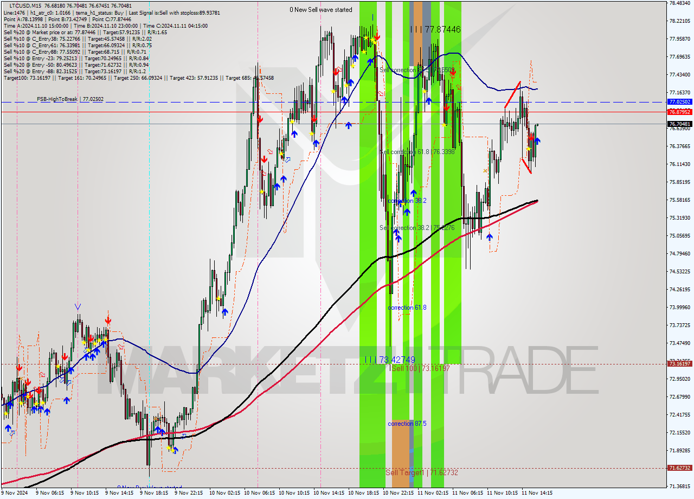Click the '10 Nov 22:15' time axis label
The image size is (694, 499).
tap(398, 493)
